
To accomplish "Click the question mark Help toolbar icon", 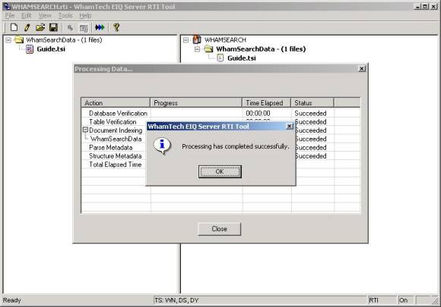I will click(x=116, y=27).
